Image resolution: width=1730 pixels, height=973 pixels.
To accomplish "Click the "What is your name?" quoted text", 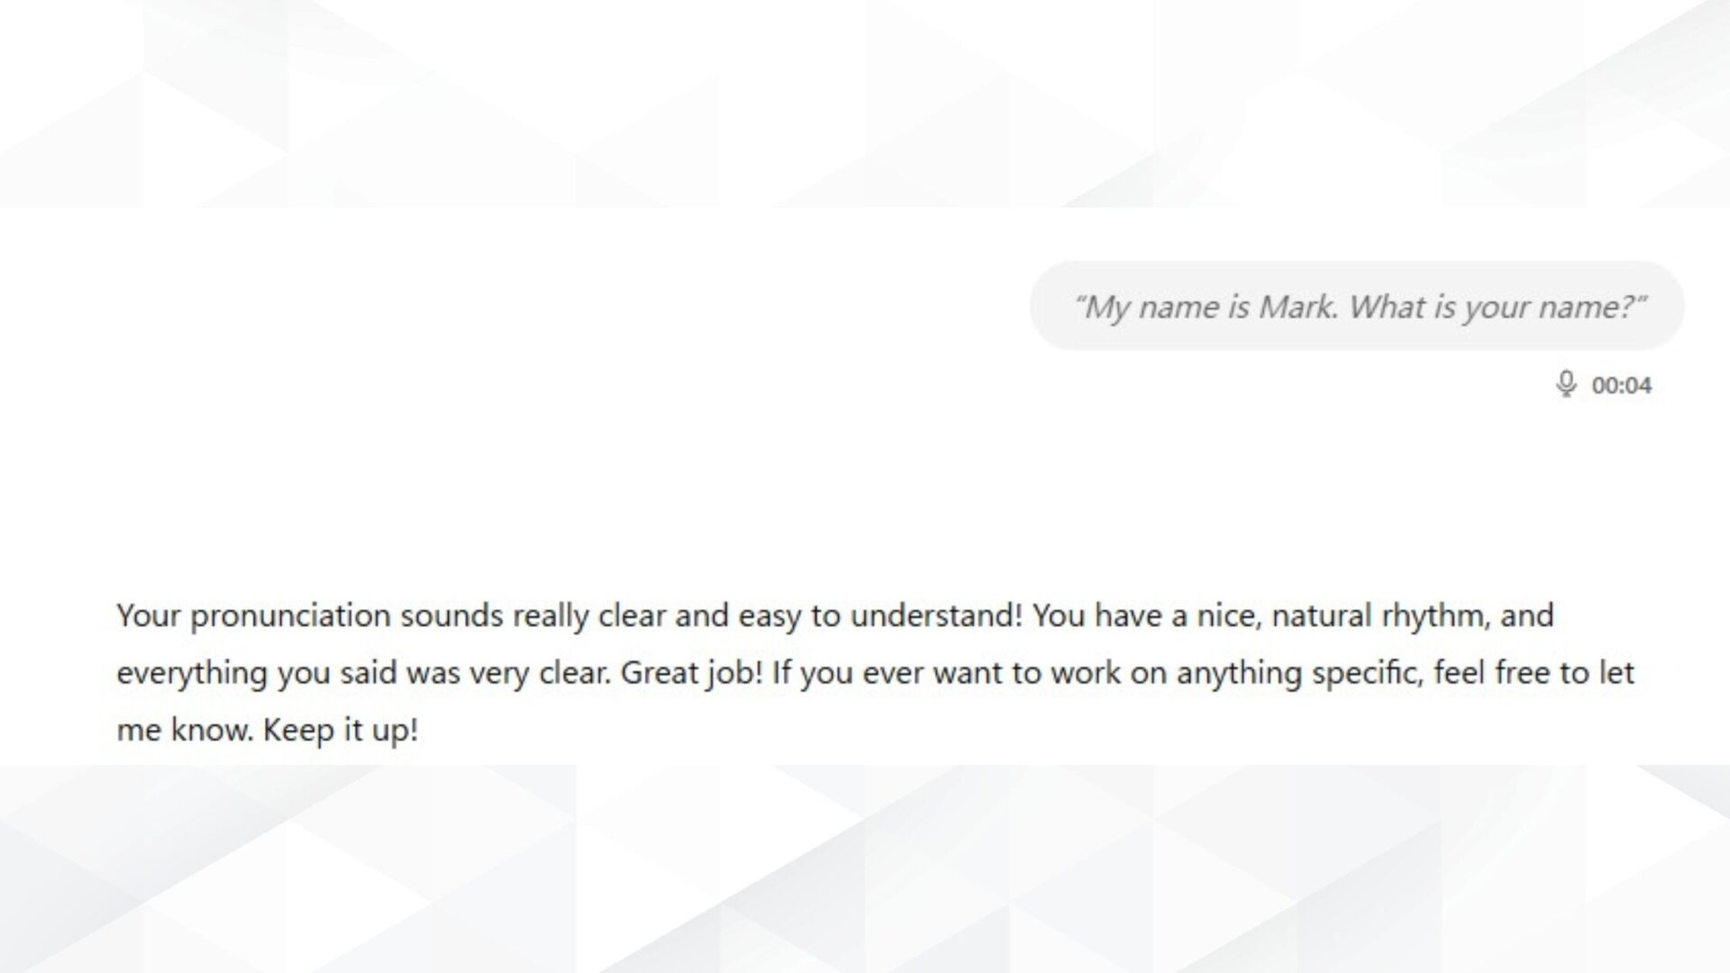I will click(x=1497, y=307).
